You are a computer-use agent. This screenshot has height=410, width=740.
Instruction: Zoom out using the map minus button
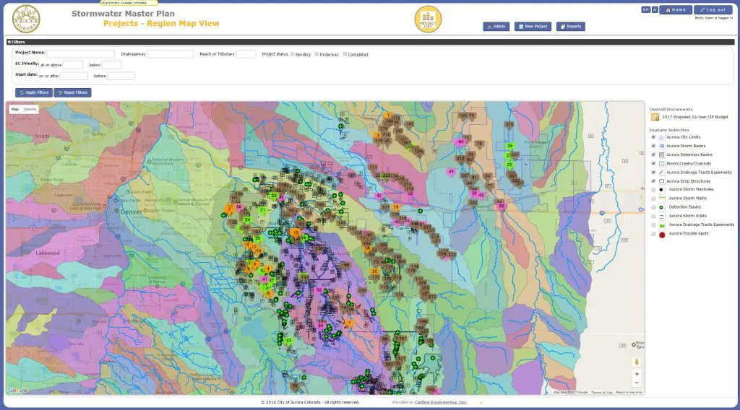[637, 383]
